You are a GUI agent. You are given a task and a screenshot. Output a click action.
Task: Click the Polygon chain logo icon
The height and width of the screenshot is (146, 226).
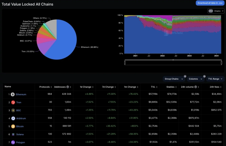coord(13,142)
